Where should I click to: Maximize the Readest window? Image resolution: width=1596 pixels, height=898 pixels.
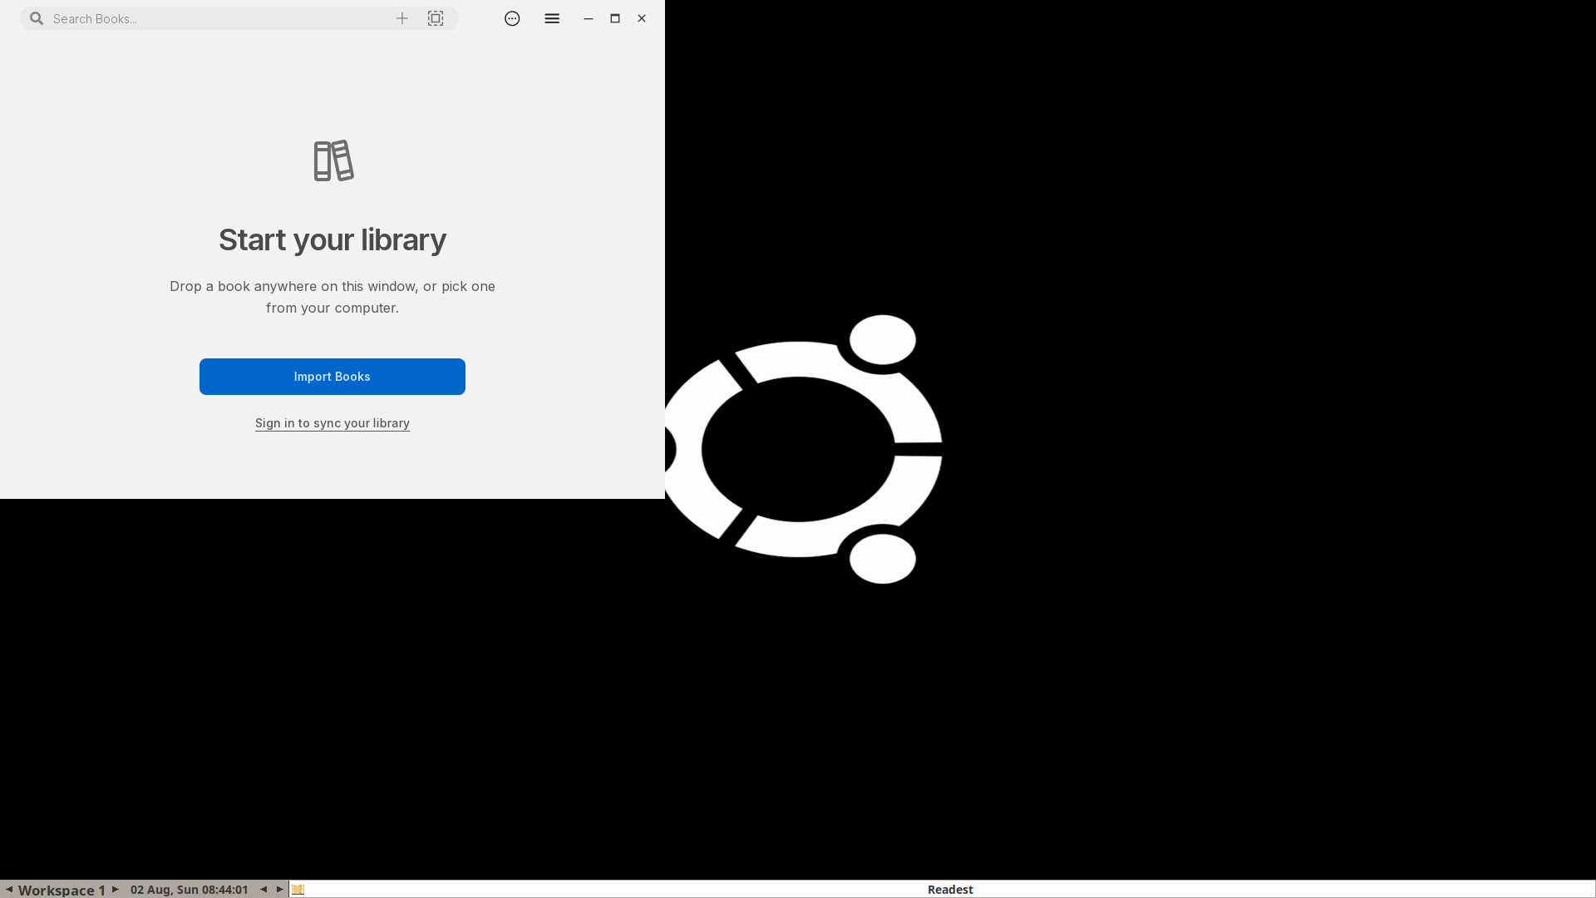point(615,18)
